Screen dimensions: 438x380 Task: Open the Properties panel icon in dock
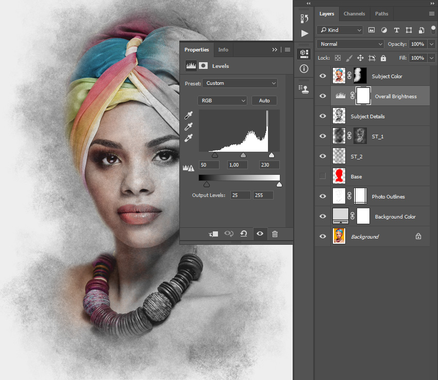coord(304,53)
